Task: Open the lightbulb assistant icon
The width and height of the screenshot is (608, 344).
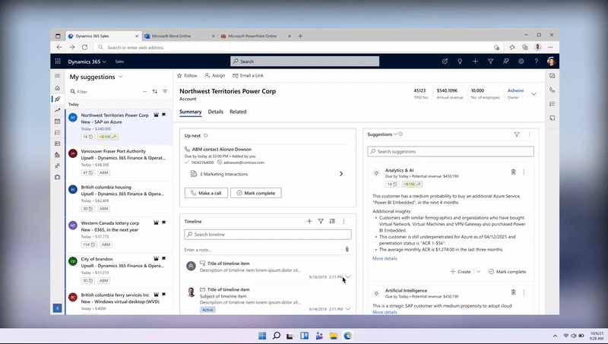Action: (x=460, y=62)
